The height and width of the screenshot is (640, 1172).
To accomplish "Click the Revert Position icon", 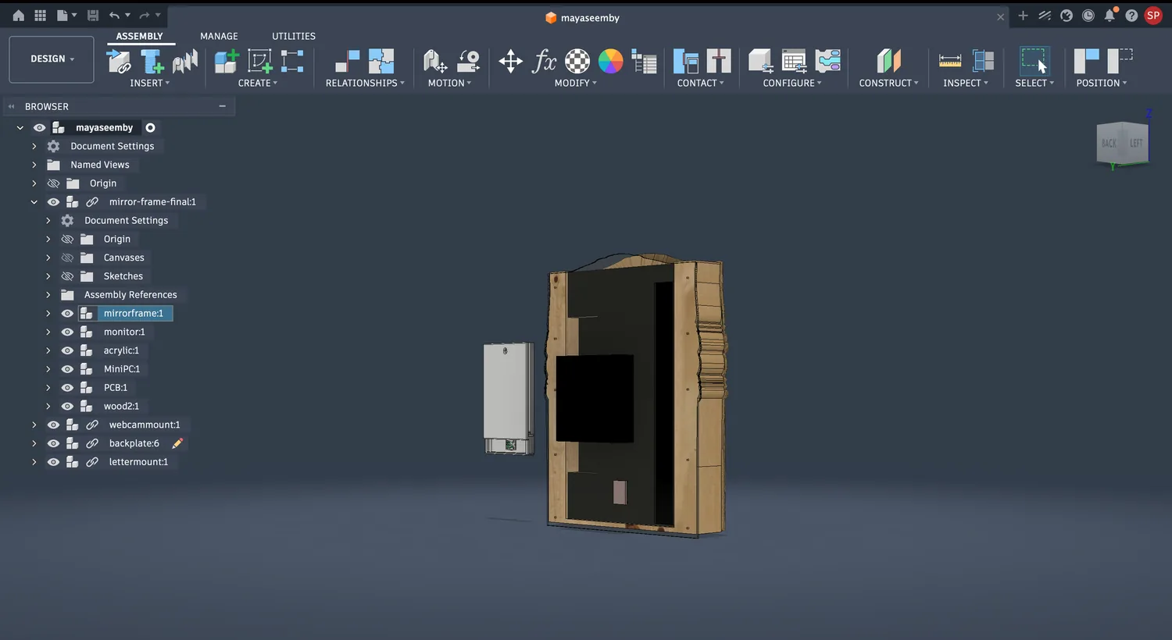I will tap(1120, 61).
